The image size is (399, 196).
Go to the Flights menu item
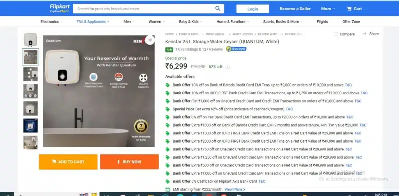[322, 22]
